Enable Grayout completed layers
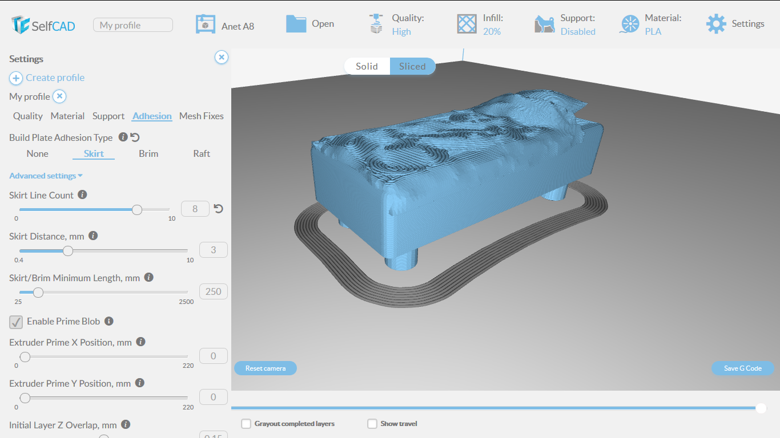The height and width of the screenshot is (438, 780). click(x=246, y=424)
